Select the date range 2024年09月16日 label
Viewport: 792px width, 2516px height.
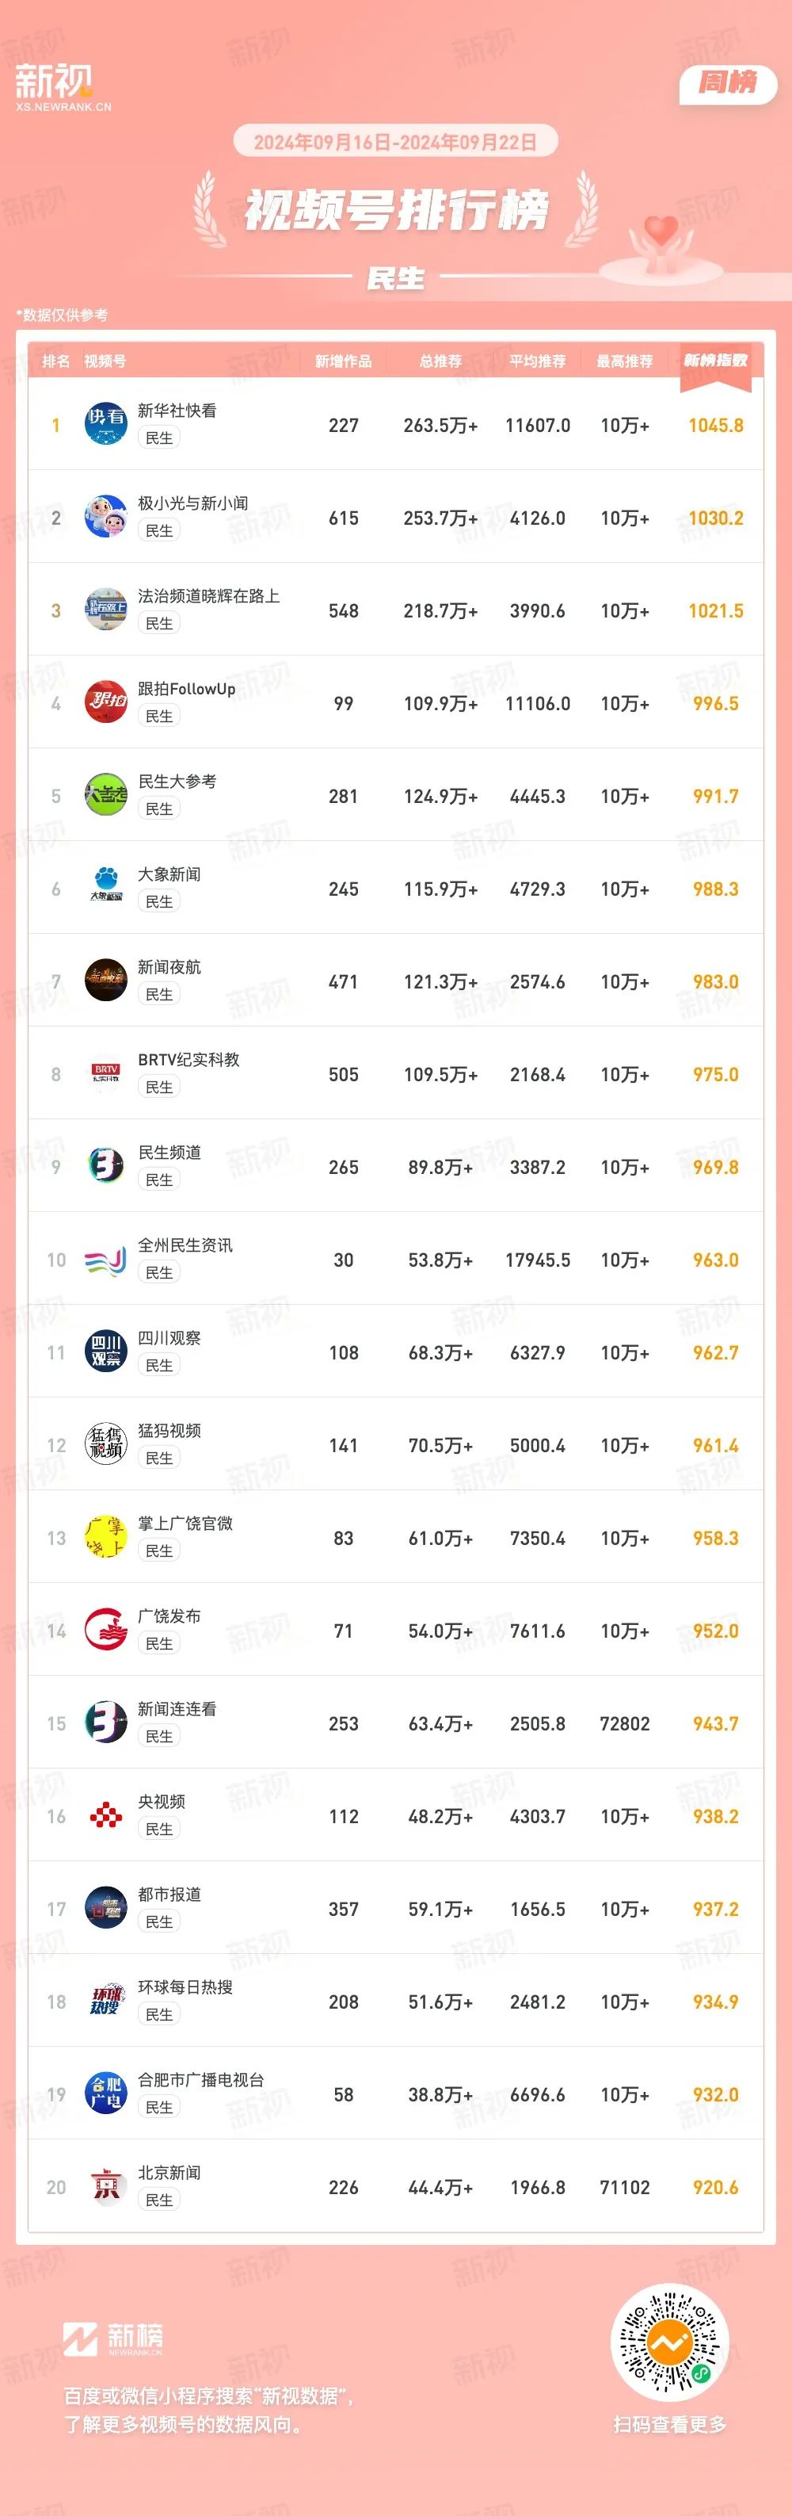coord(322,143)
